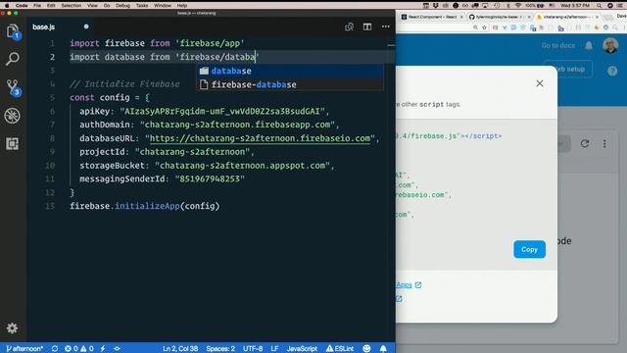
Task: Click the macOS Spotlight search icon
Action: click(599, 6)
